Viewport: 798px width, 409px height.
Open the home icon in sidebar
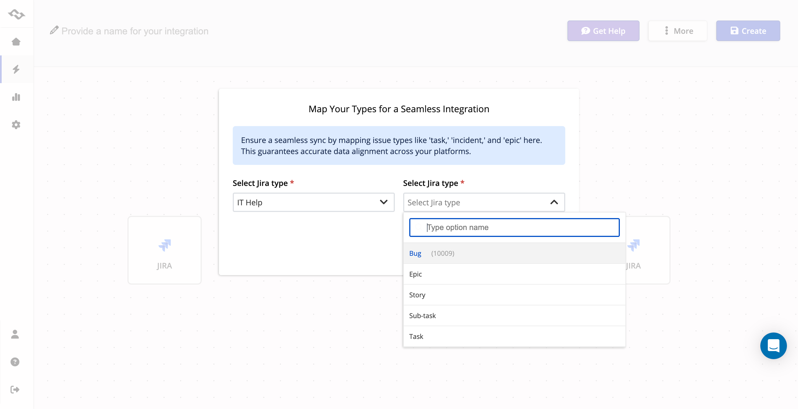coord(16,42)
